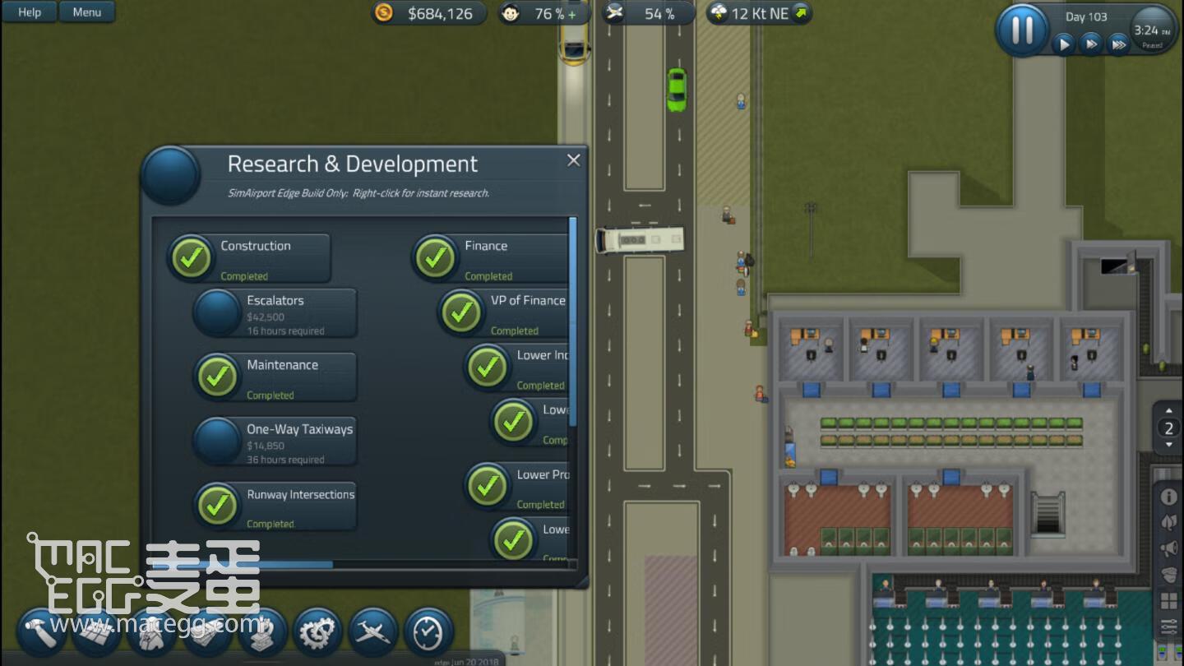Click the megaphone Announcements icon
This screenshot has height=666, width=1184.
click(1168, 548)
